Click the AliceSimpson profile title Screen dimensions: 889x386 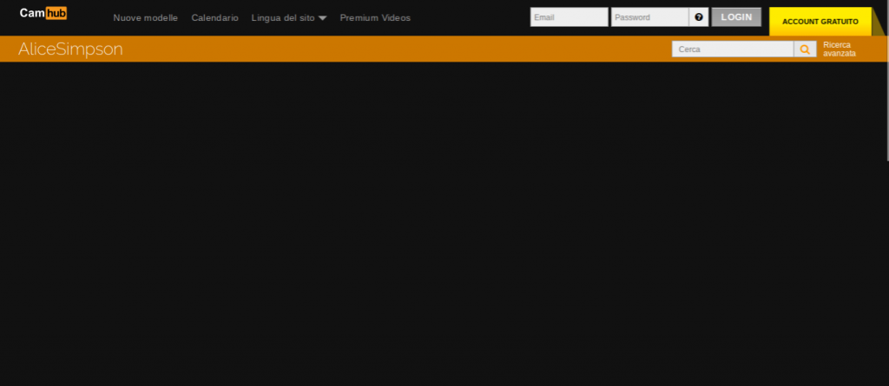coord(70,49)
